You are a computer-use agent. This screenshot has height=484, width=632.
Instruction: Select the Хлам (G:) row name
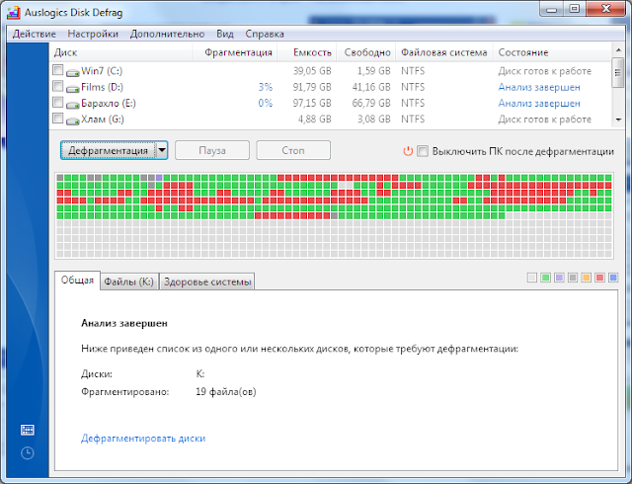[x=103, y=120]
